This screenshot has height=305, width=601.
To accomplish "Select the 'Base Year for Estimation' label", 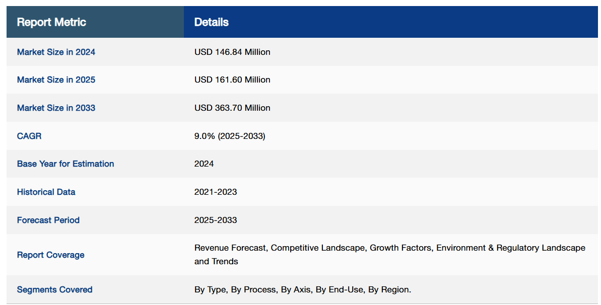I will (65, 164).
